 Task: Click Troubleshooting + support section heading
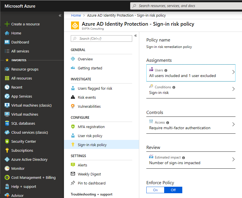(x=91, y=194)
